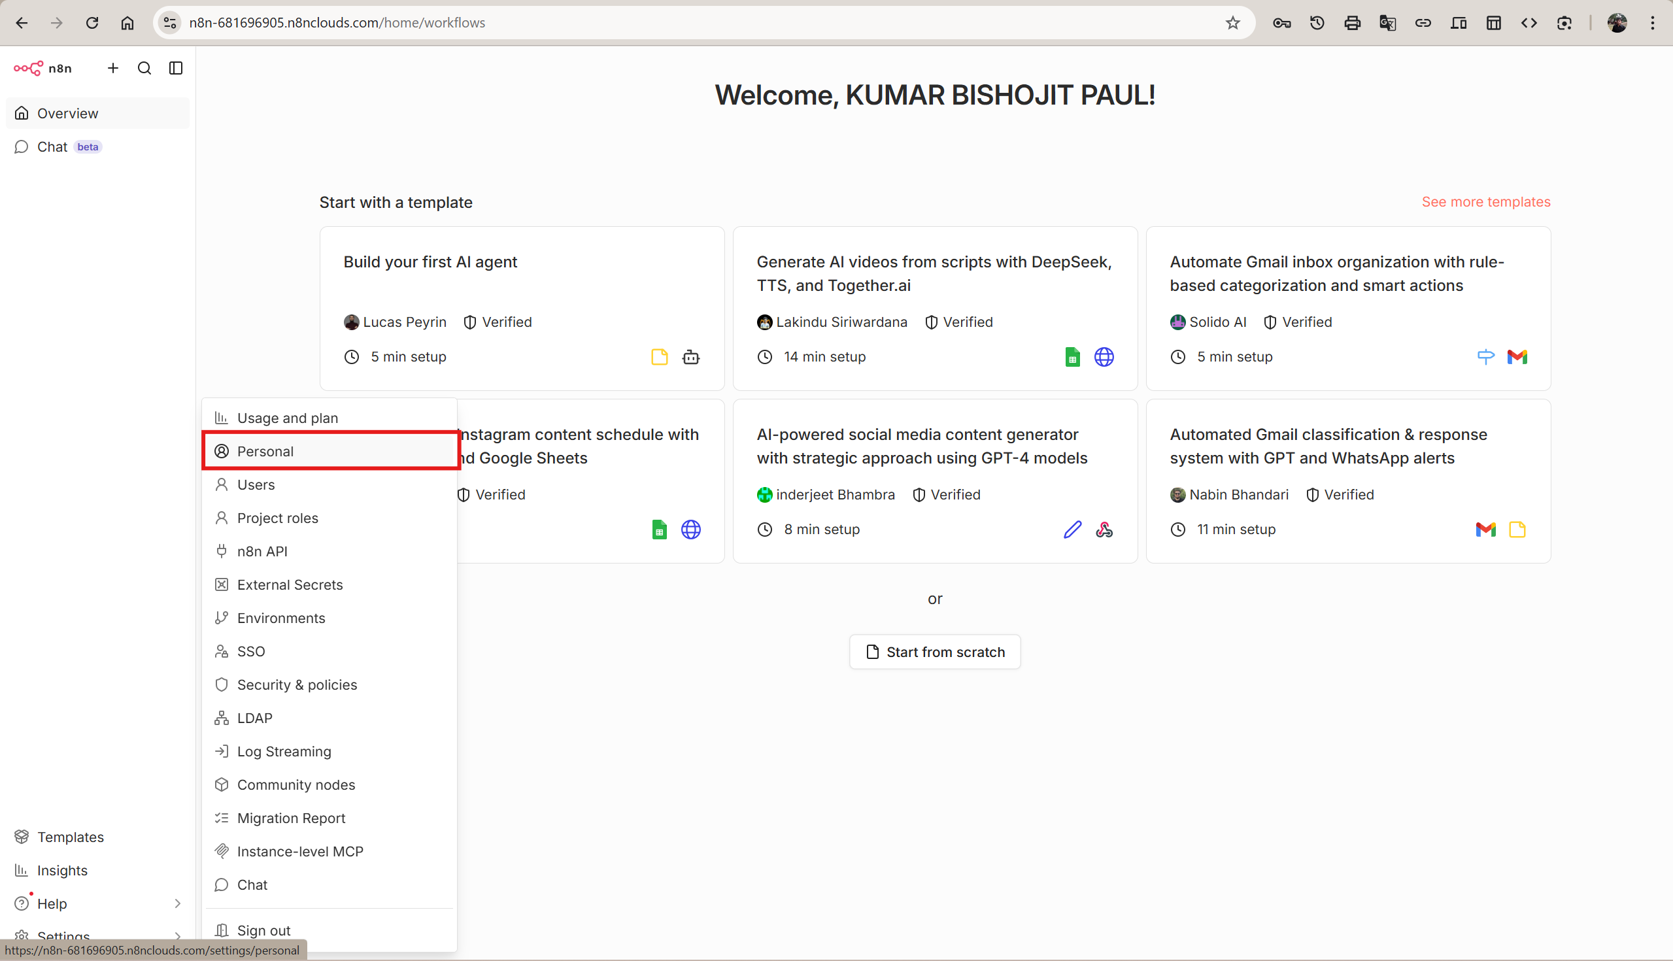Viewport: 1673px width, 961px height.
Task: Click Nabin Bhandari author avatar
Action: coord(1177,495)
